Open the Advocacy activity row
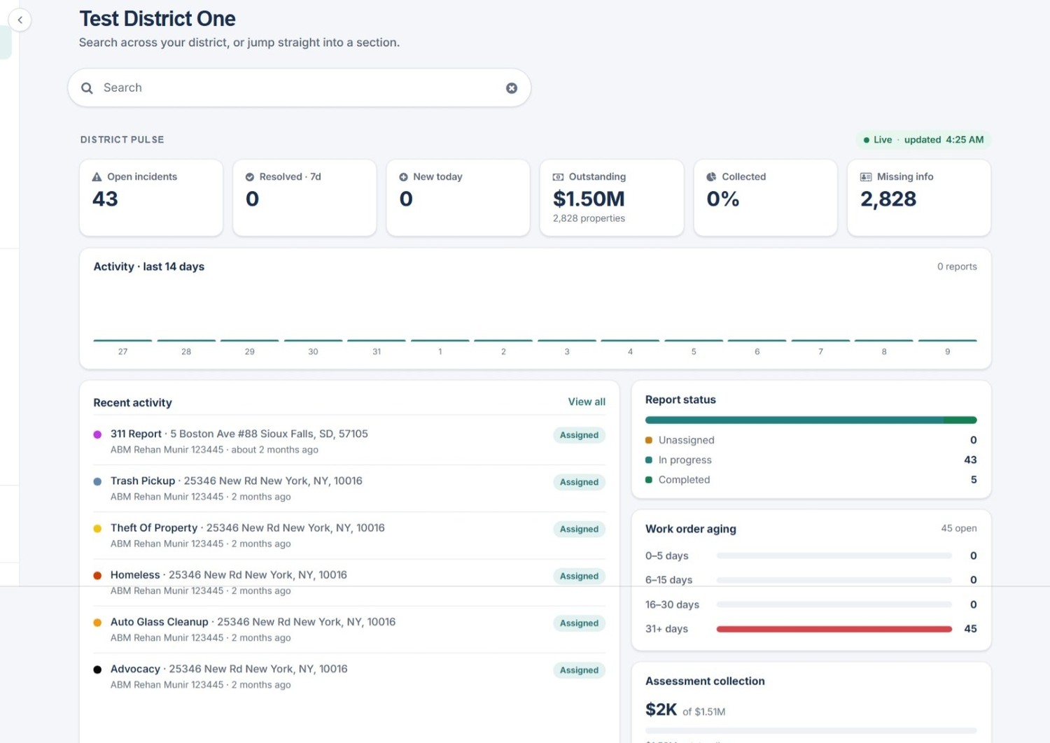Viewport: 1050px width, 743px height. [x=349, y=676]
